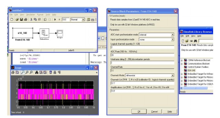Click scroll-left arrow in Library Browser
The height and width of the screenshot is (118, 220).
tap(182, 88)
